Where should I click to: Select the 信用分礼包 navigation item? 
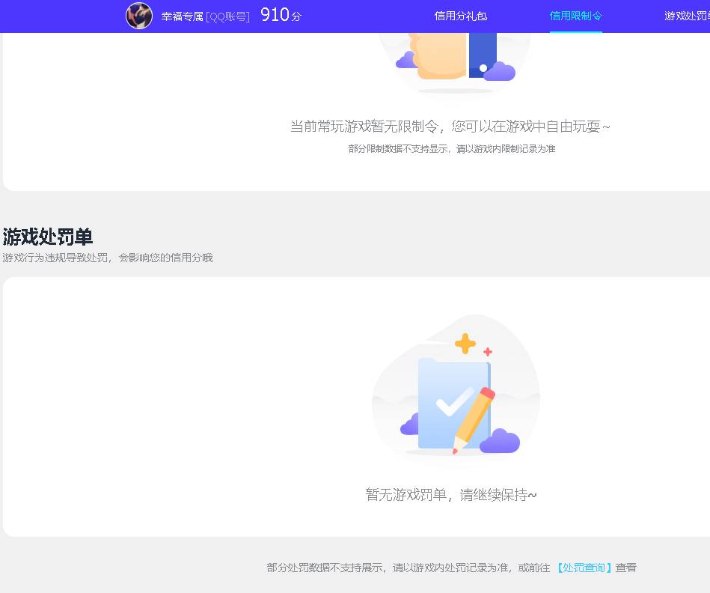tap(459, 16)
